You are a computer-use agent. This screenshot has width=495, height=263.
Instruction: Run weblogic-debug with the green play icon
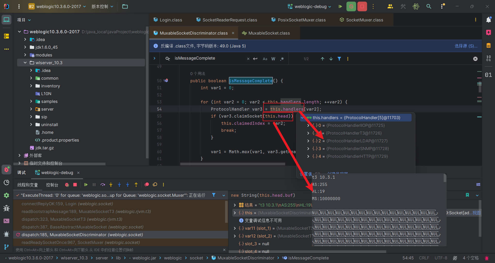pyautogui.click(x=340, y=6)
